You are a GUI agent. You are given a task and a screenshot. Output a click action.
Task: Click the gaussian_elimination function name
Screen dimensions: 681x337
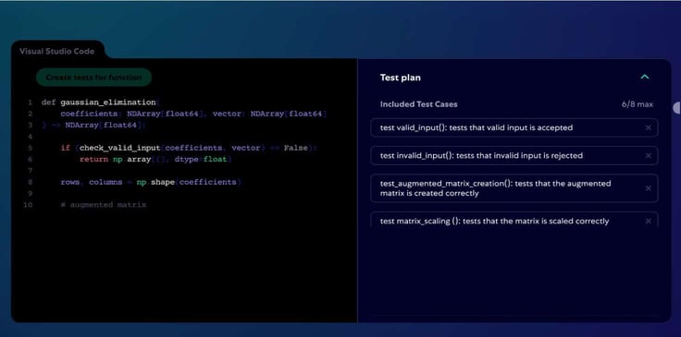[x=108, y=102]
